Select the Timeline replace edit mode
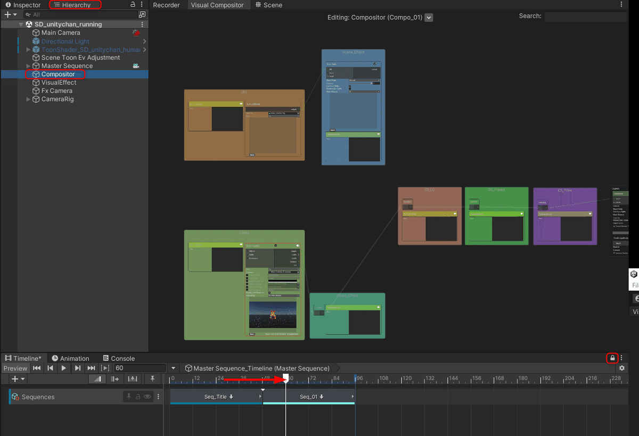639x436 pixels. tap(133, 379)
